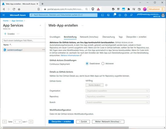The image size is (166, 129).
Task: Open Cloud Shell from Azure header
Action: [102, 15]
